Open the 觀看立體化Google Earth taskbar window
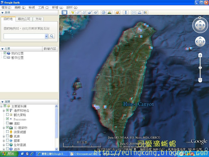Image resolution: width=209 pixels, height=157 pixels. pos(52,154)
